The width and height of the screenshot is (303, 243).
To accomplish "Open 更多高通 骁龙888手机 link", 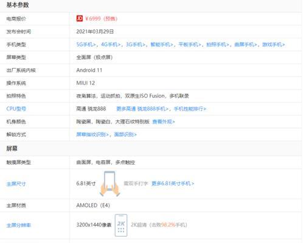I will click(142, 109).
